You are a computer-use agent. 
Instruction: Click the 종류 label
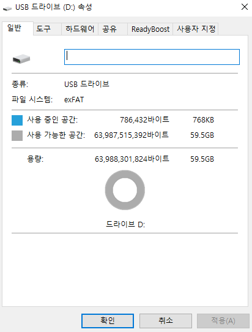20,85
